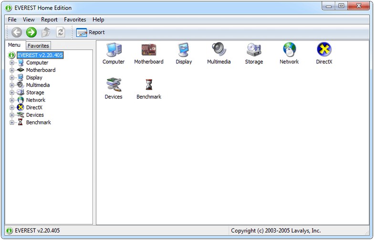
Task: Open the Storage icon in right pane
Action: tap(254, 50)
